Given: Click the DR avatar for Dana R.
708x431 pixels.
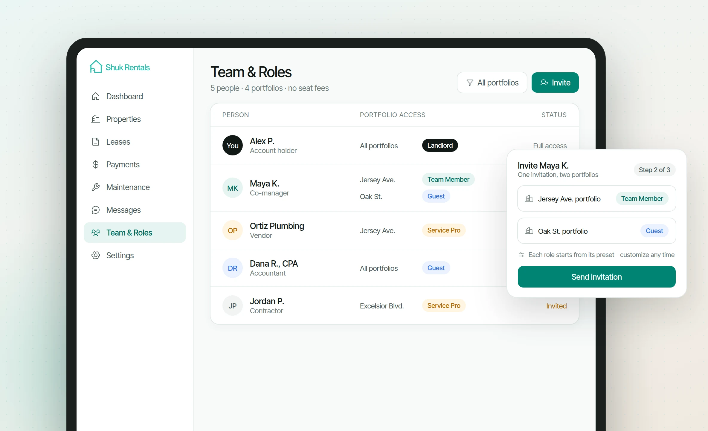Looking at the screenshot, I should [233, 268].
